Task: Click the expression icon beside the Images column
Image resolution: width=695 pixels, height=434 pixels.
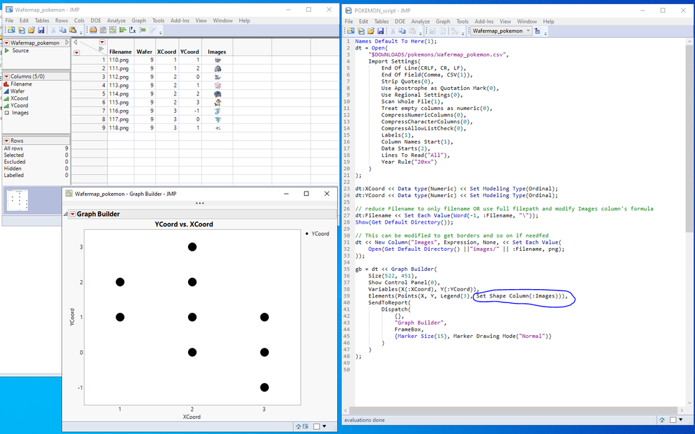Action: (8, 113)
